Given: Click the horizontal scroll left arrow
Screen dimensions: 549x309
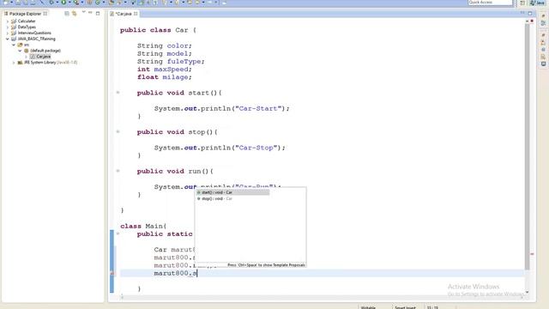Looking at the screenshot, I should [x=122, y=297].
